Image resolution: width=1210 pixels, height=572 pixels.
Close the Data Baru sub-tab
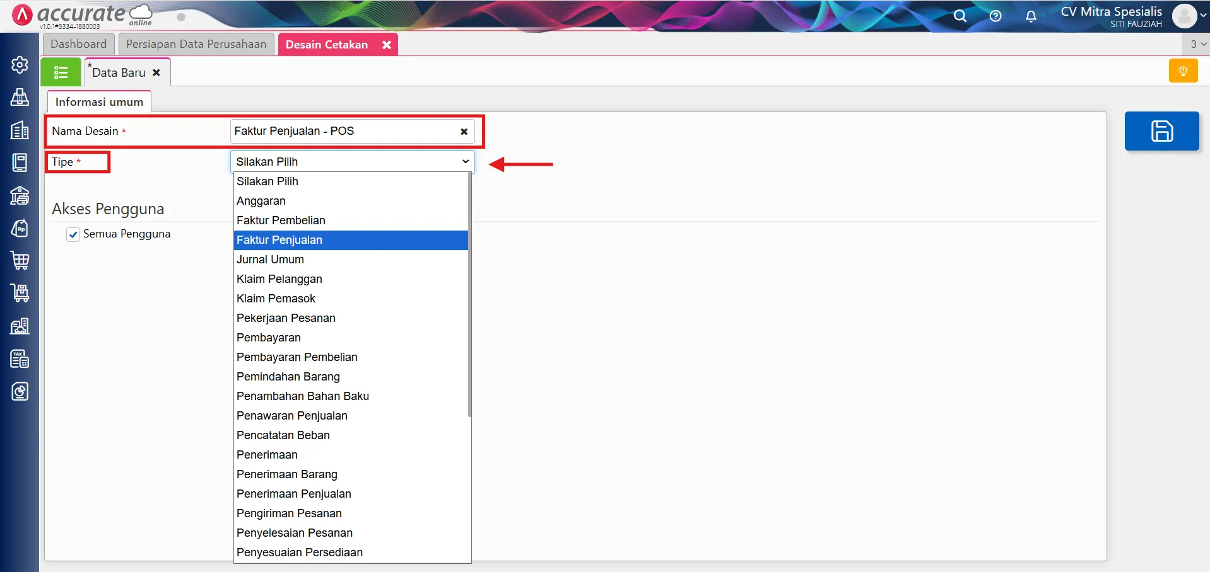(x=156, y=72)
